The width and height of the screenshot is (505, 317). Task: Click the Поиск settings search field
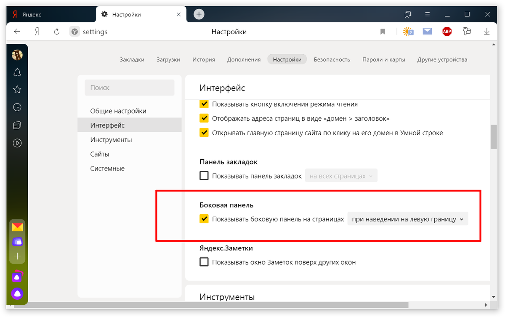click(x=130, y=88)
